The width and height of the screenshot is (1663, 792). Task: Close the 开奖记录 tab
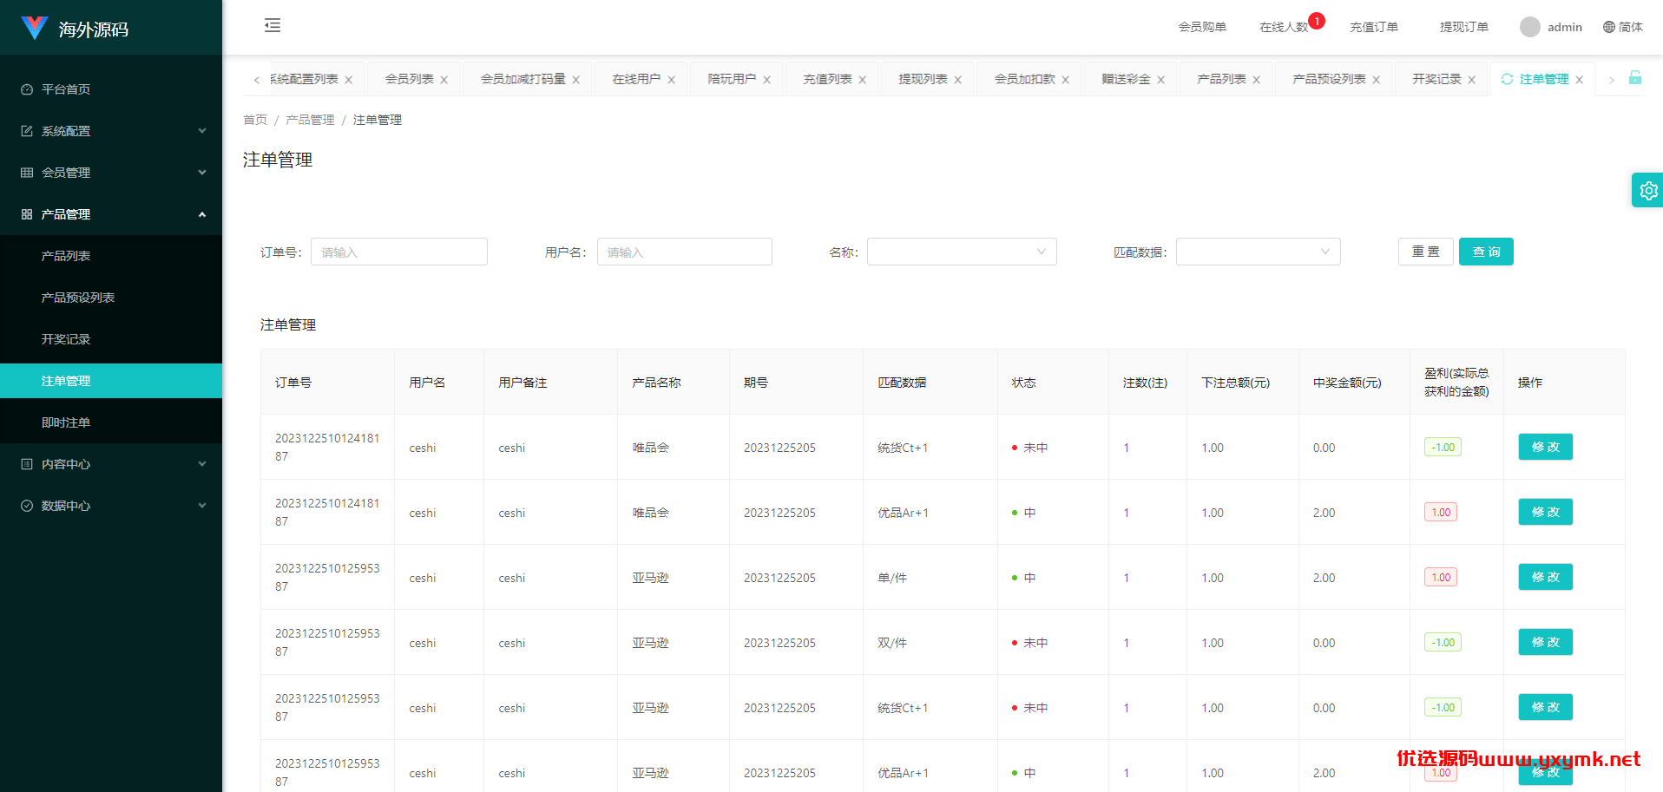(x=1472, y=80)
